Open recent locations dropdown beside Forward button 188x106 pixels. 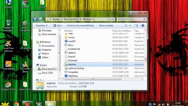pyautogui.click(x=44, y=19)
